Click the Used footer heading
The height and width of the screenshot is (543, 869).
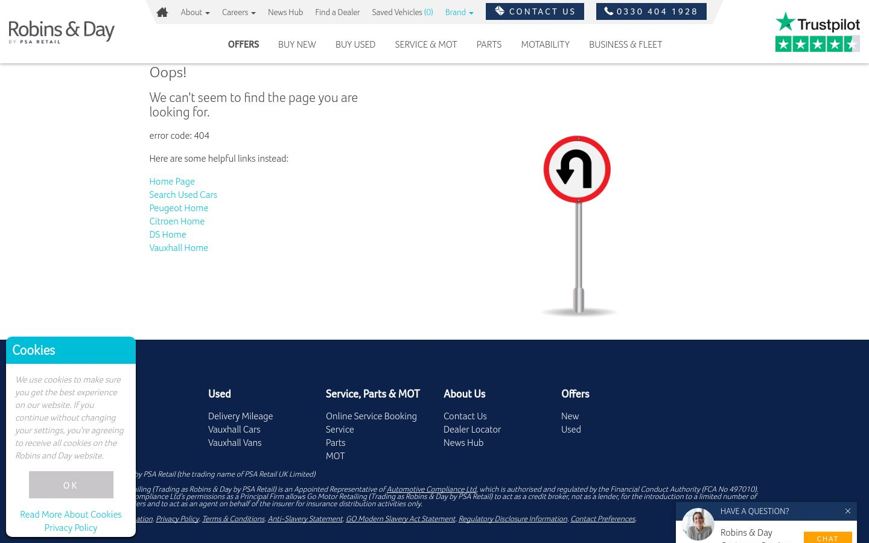tap(220, 394)
